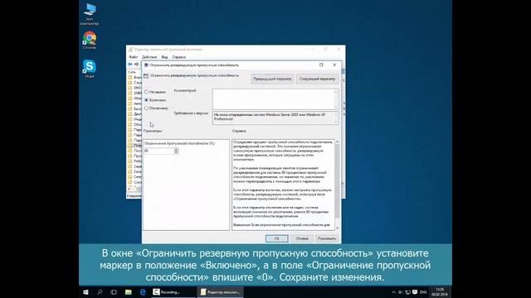Viewport: 531px width, 298px height.
Task: Open the Windows Start menu
Action: point(85,292)
